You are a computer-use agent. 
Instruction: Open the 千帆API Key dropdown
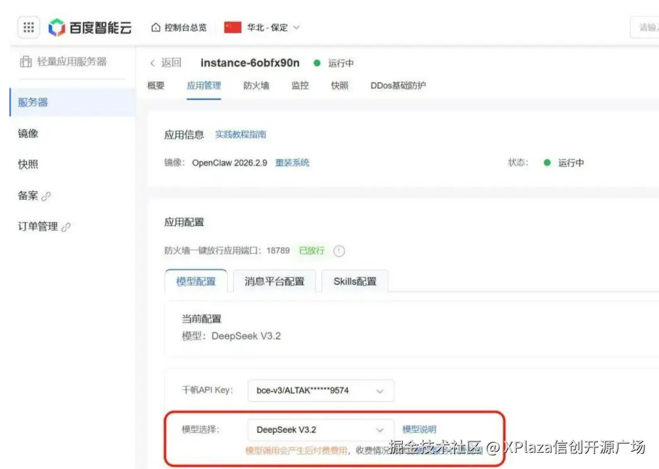321,390
